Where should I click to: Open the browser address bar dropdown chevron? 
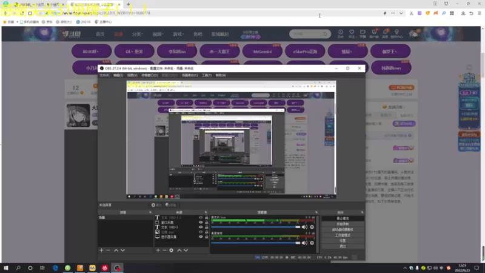pos(401,13)
